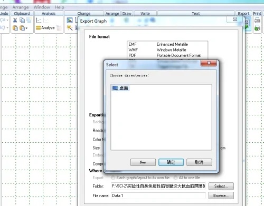Select the WMF Windows Metafile format

pos(167,50)
